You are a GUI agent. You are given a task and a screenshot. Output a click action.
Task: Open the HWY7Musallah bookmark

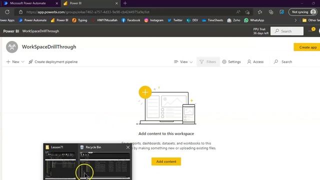(104, 20)
